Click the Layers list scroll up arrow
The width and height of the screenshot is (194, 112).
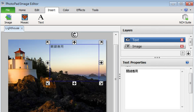191,36
